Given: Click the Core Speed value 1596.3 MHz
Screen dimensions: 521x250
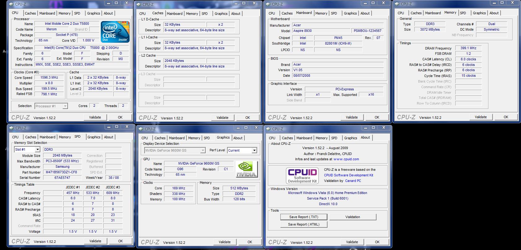Looking at the screenshot, I should (x=49, y=78).
